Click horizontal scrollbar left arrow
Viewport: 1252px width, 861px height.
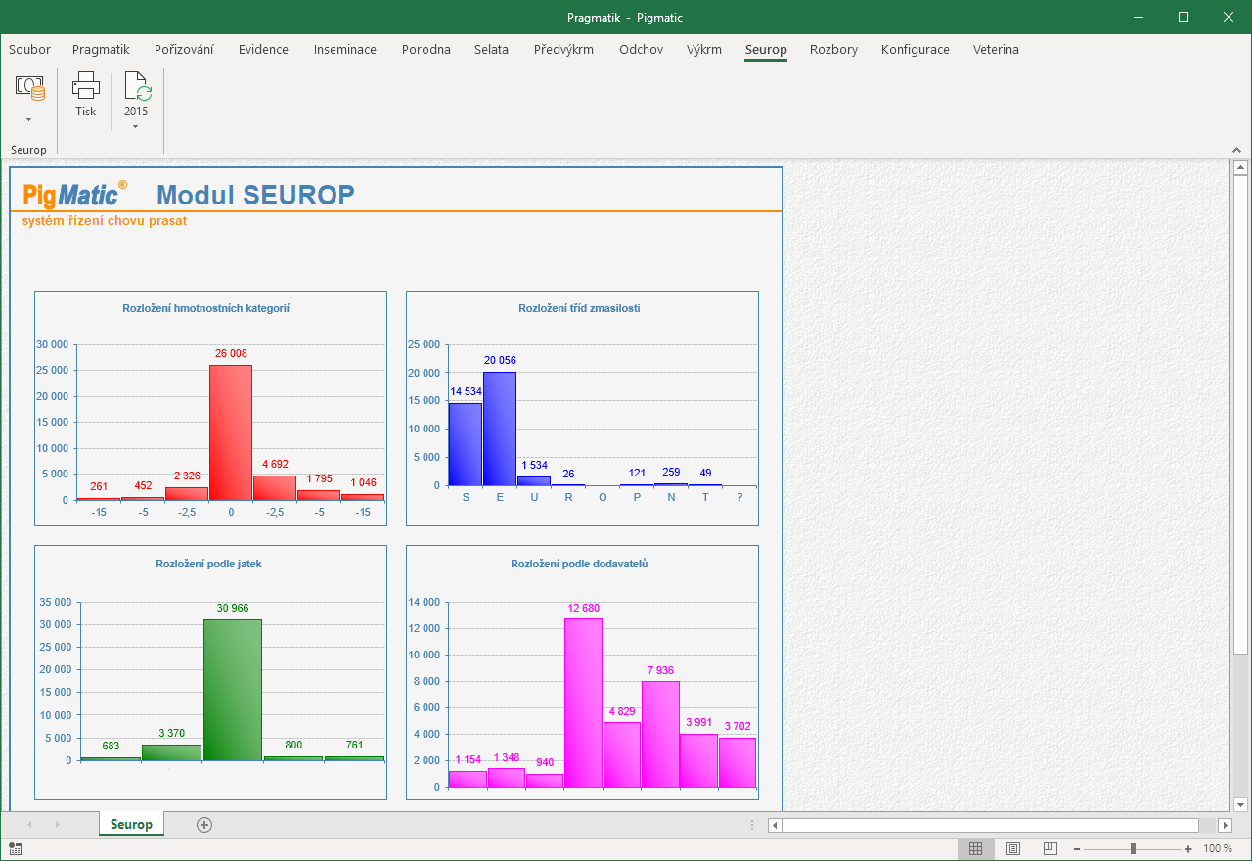(x=776, y=825)
